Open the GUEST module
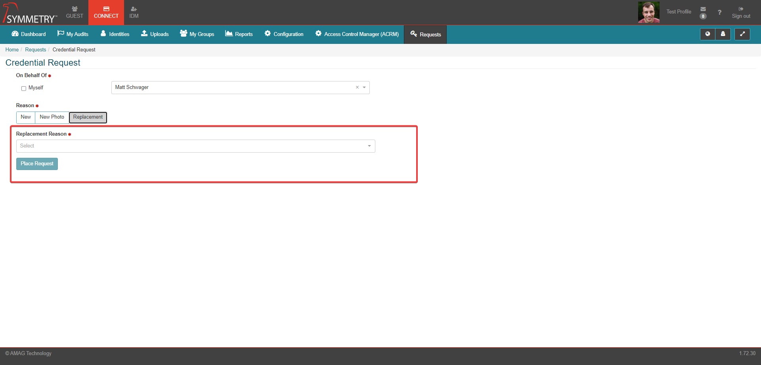Viewport: 761px width, 365px height. 75,12
